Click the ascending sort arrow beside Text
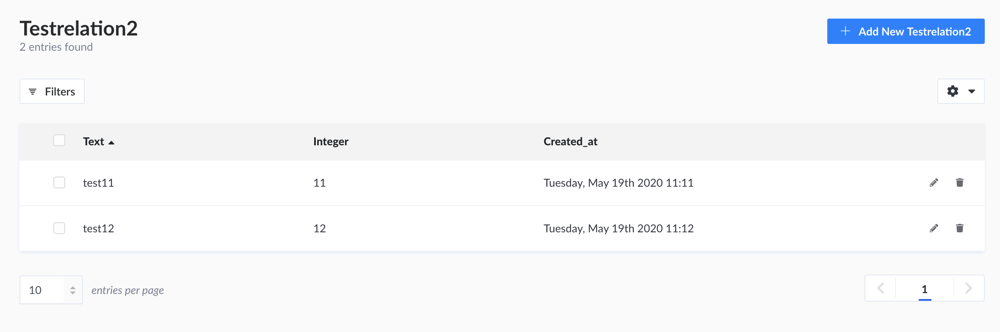The image size is (1000, 332). pos(111,142)
